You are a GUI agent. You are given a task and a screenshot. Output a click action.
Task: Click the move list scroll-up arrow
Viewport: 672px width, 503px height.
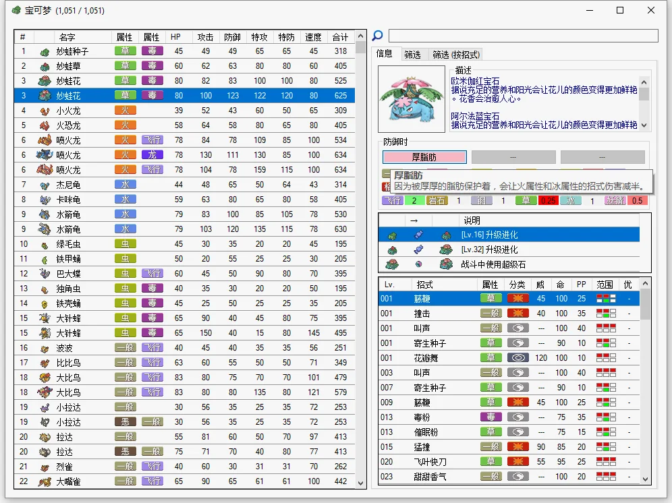coord(645,284)
